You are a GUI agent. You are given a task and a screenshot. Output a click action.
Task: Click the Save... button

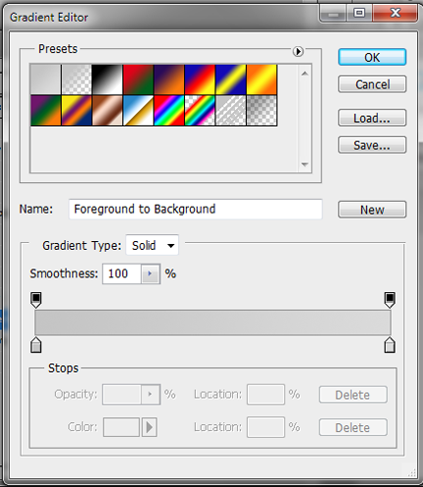click(x=372, y=145)
